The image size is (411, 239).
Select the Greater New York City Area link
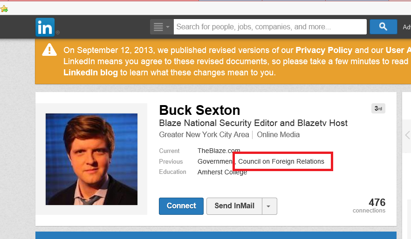[204, 135]
